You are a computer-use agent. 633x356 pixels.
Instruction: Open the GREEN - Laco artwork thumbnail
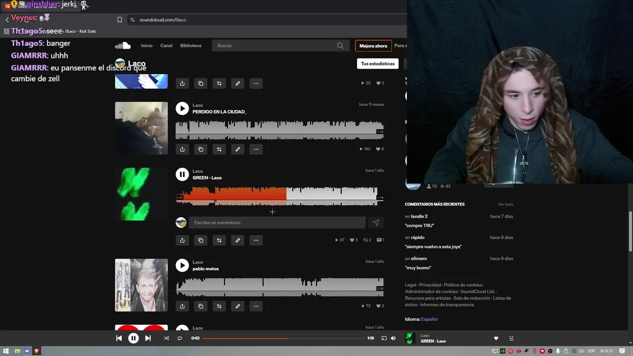[141, 194]
